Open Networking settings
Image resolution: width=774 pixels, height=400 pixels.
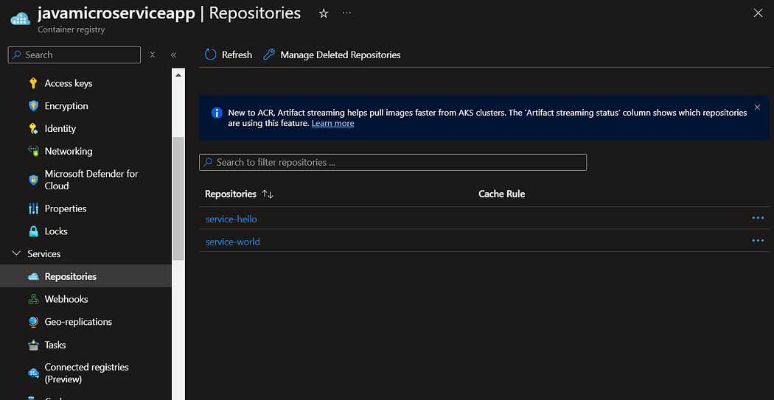pos(69,152)
